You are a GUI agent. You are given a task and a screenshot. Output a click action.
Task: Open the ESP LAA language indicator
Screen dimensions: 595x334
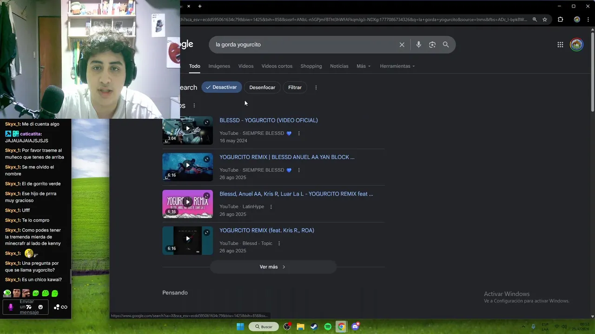pyautogui.click(x=545, y=327)
